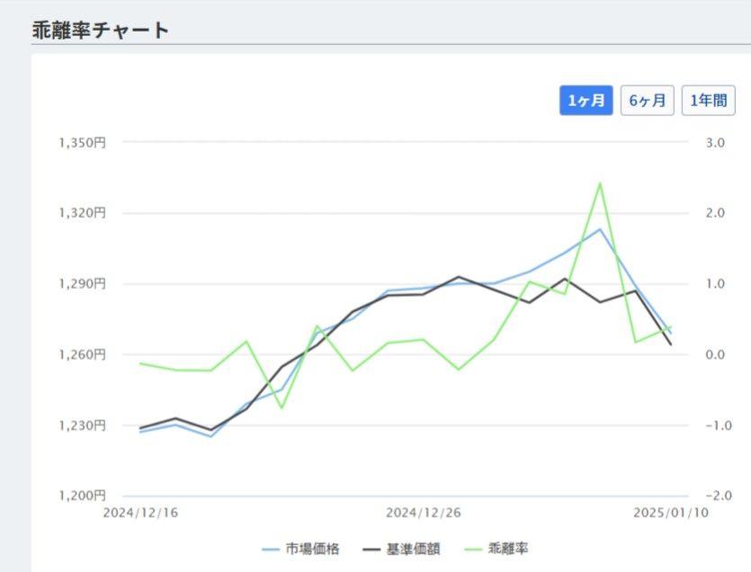Image resolution: width=751 pixels, height=572 pixels.
Task: Click the highest peak of green 乖離率 line
Action: pos(600,183)
